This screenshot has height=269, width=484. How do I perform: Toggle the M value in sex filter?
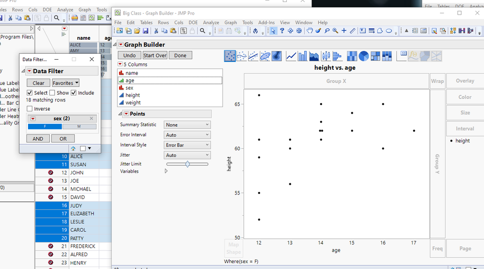tap(79, 127)
